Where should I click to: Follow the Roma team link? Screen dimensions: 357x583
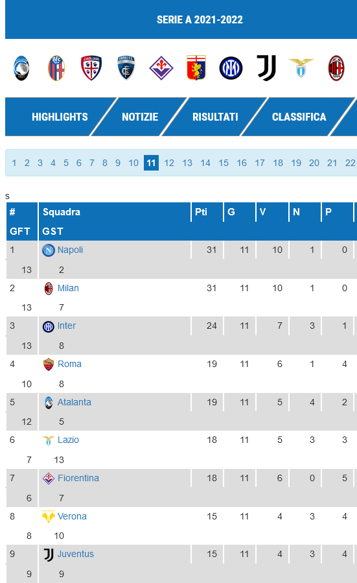[x=69, y=364]
